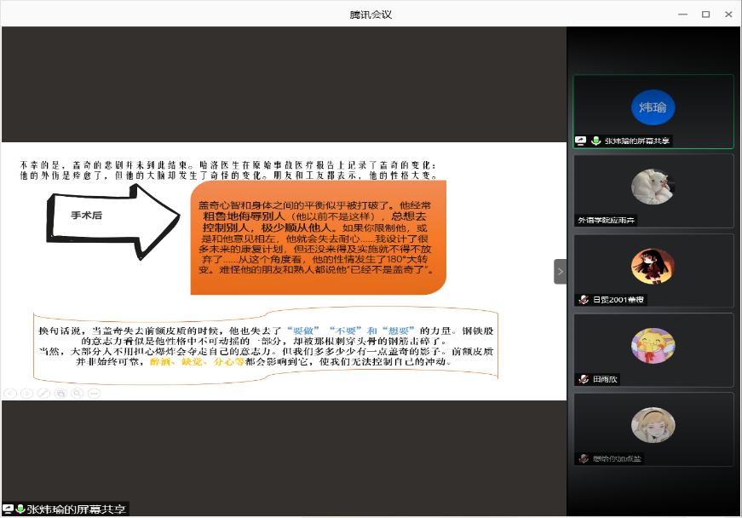742x518 pixels.
Task: Click the green microphone icon in 张炜瑜's tile
Action: coord(595,141)
